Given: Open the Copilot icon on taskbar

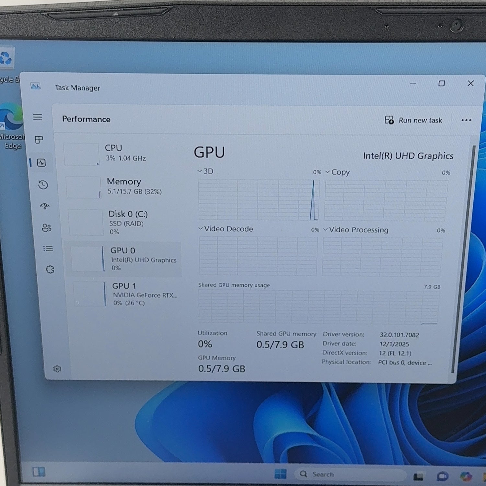Looking at the screenshot, I should [466, 476].
